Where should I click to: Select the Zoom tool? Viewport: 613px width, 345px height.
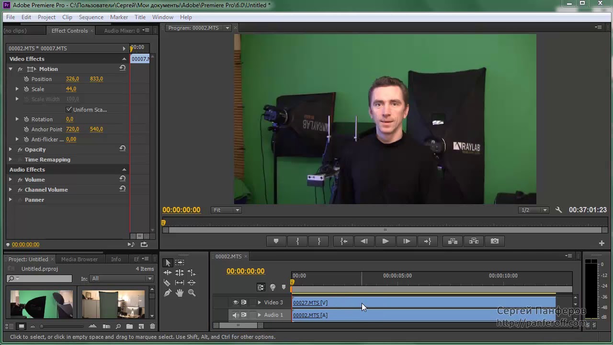[192, 293]
